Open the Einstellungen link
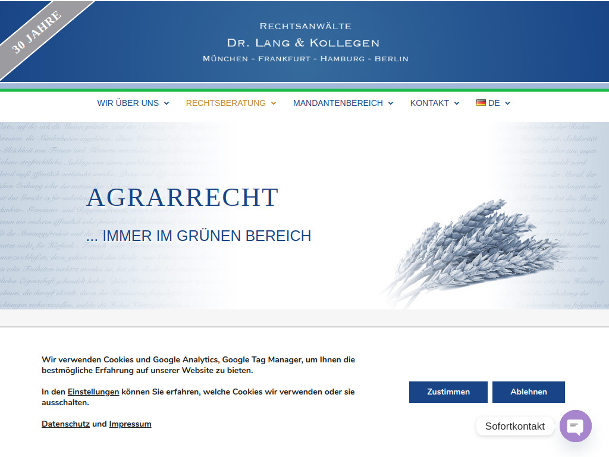Image resolution: width=609 pixels, height=457 pixels. [92, 392]
